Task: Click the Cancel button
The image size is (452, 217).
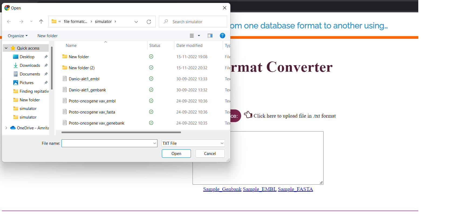Action: coord(210,153)
